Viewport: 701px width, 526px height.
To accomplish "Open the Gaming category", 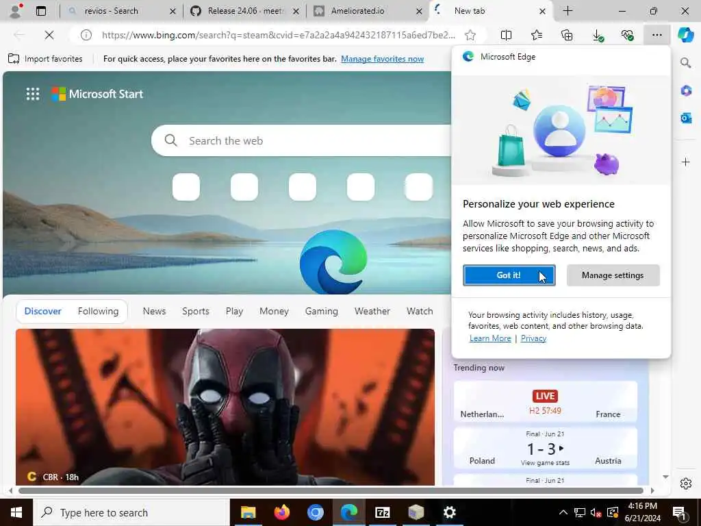I will point(322,312).
